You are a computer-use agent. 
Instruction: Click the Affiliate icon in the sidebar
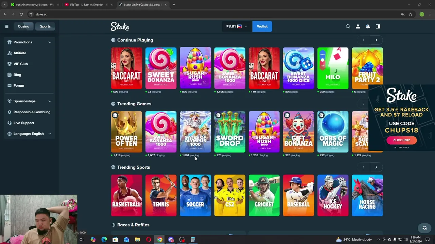[x=10, y=53]
